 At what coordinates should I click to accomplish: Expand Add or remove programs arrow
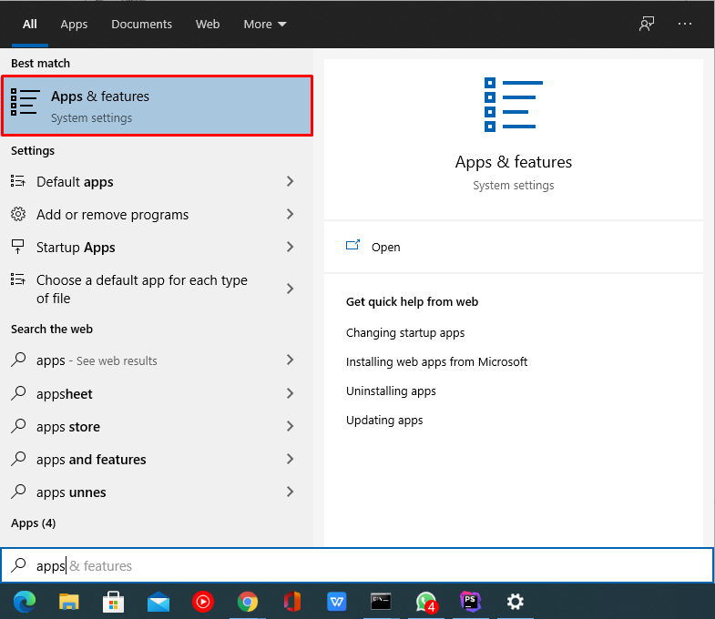[290, 214]
